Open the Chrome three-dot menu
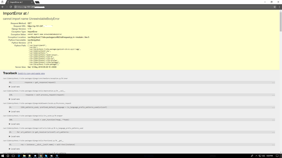 [x=279, y=7]
